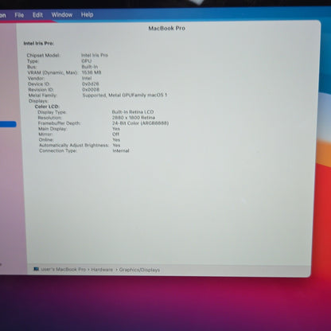Click the Device ID 0x0d26 value
The height and width of the screenshot is (331, 331).
[91, 84]
